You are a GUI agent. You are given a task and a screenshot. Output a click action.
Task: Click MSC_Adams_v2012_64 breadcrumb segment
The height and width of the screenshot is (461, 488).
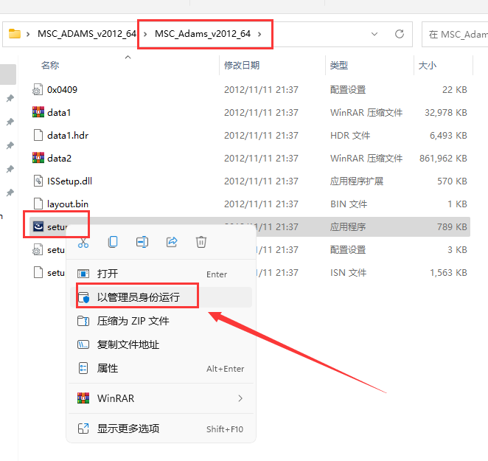tap(203, 34)
